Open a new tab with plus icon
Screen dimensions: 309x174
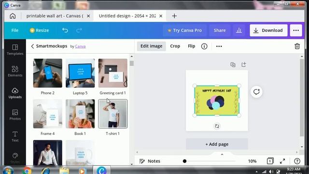tap(174, 16)
